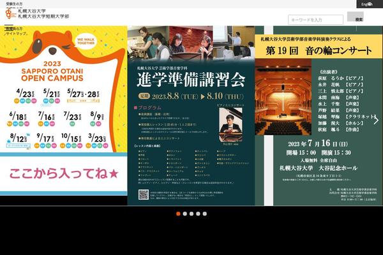Viewport: 383px width, 255px height.
Task: Click the WE WALK TOGETHER speech bubble
Action: tap(86, 41)
